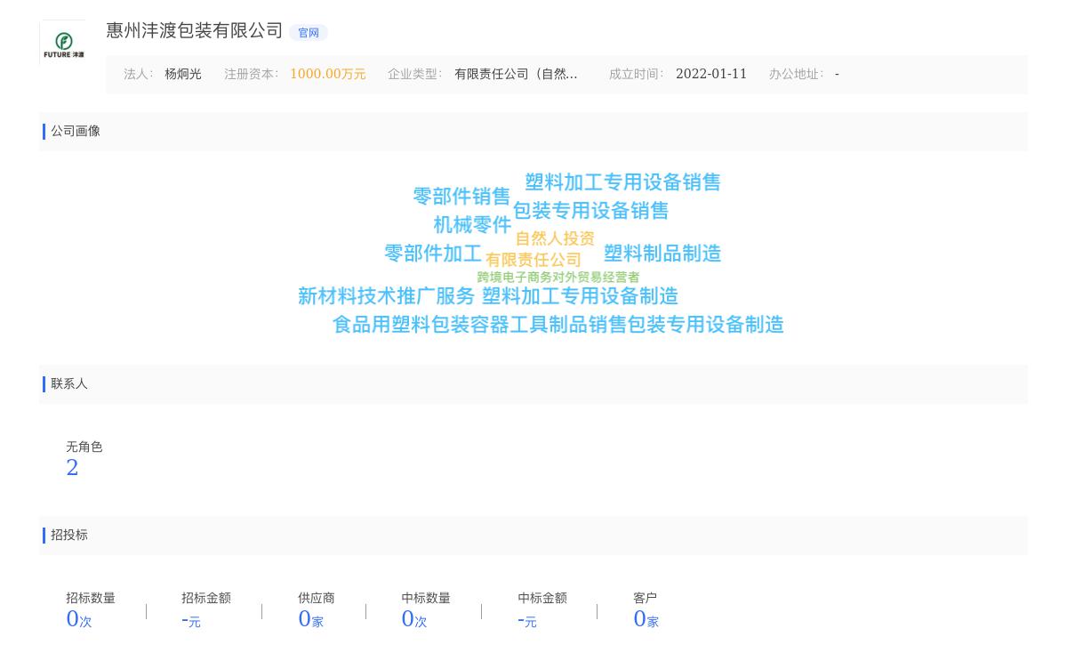Viewport: 1067px width, 669px height.
Task: Open 中标金额 value
Action: pos(527,620)
